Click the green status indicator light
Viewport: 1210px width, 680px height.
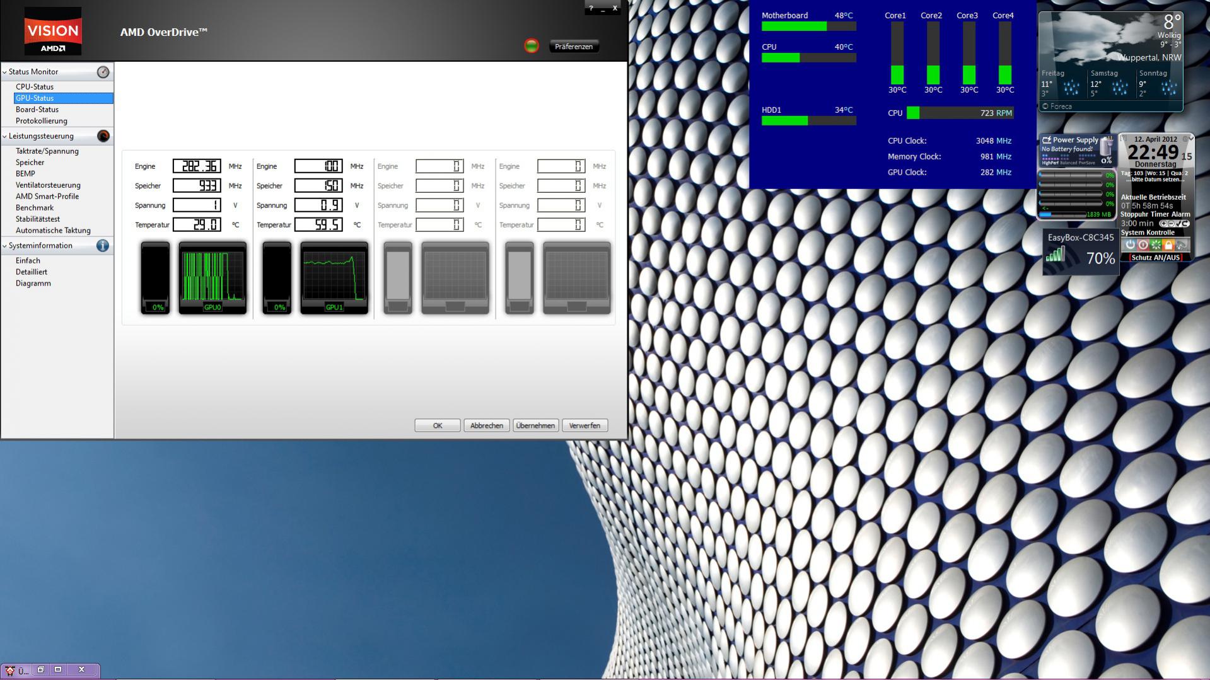click(532, 46)
